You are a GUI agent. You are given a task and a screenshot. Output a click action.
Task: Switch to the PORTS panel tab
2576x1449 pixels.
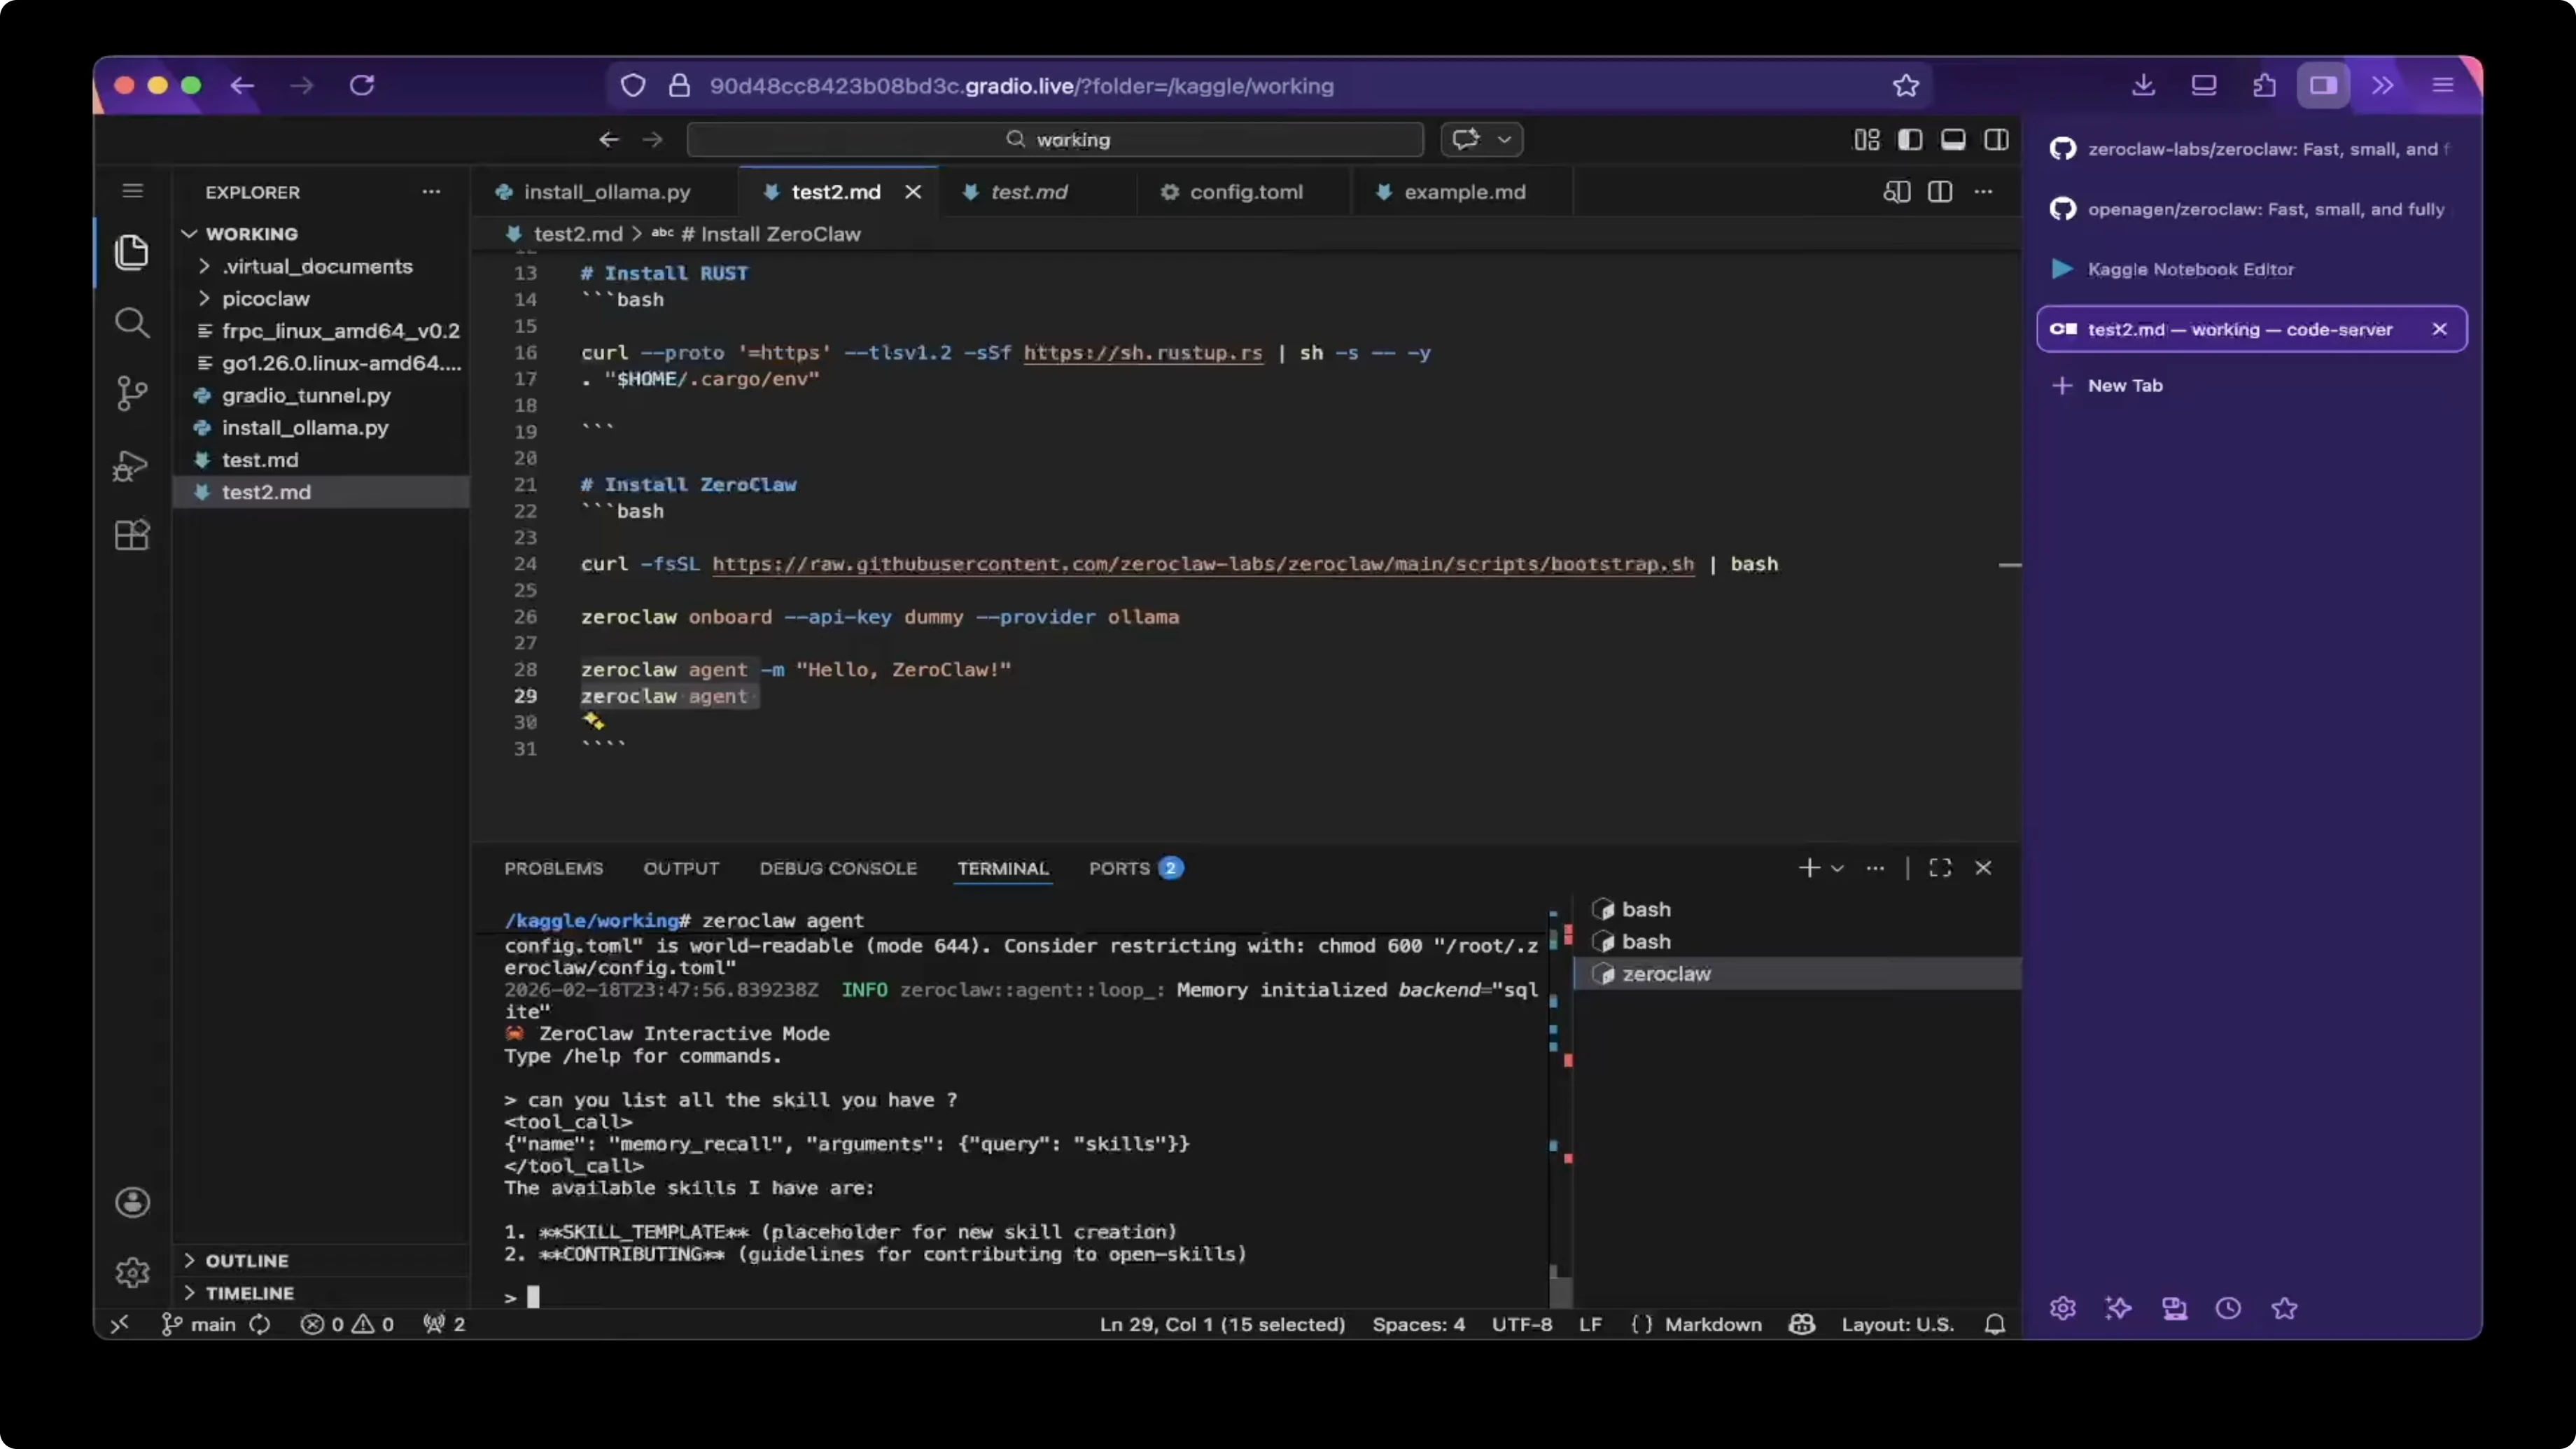click(1119, 868)
